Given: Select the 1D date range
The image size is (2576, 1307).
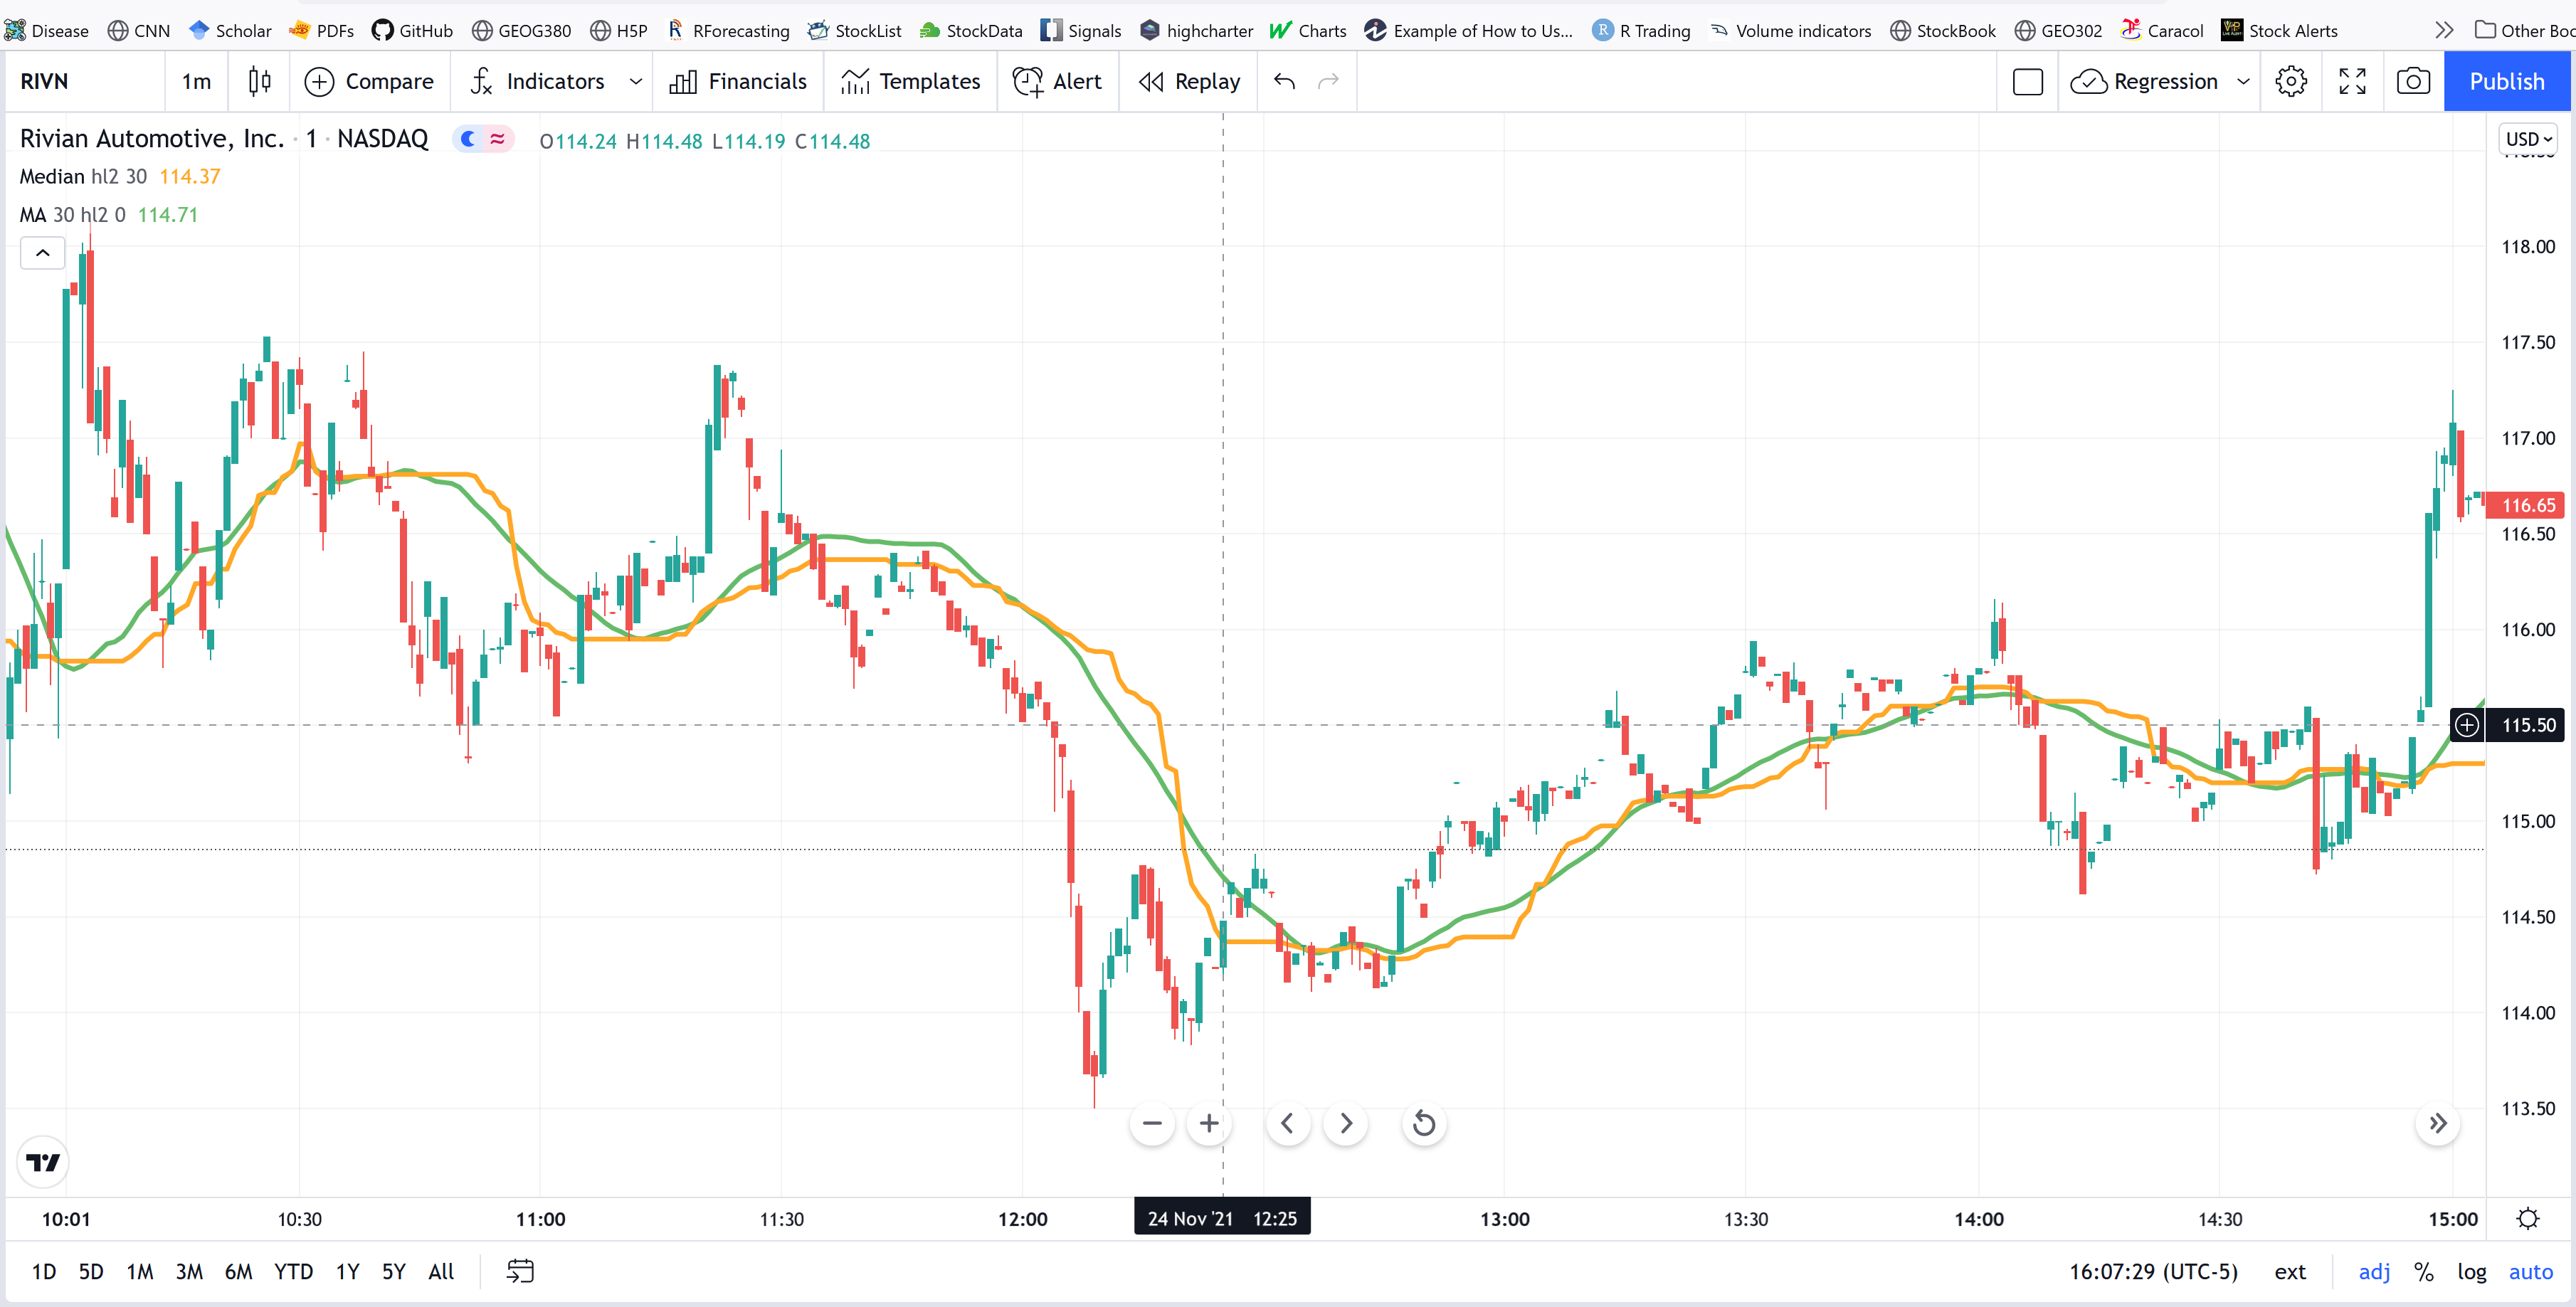Looking at the screenshot, I should point(44,1271).
